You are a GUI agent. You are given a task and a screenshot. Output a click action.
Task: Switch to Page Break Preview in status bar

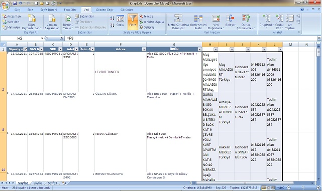[273, 187]
